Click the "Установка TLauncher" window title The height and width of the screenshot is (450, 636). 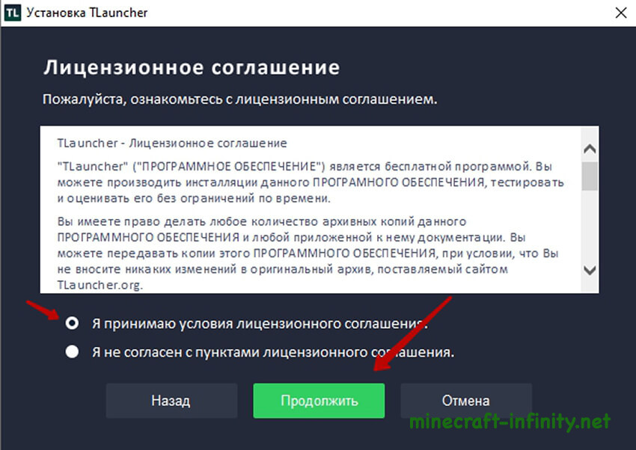pyautogui.click(x=87, y=13)
